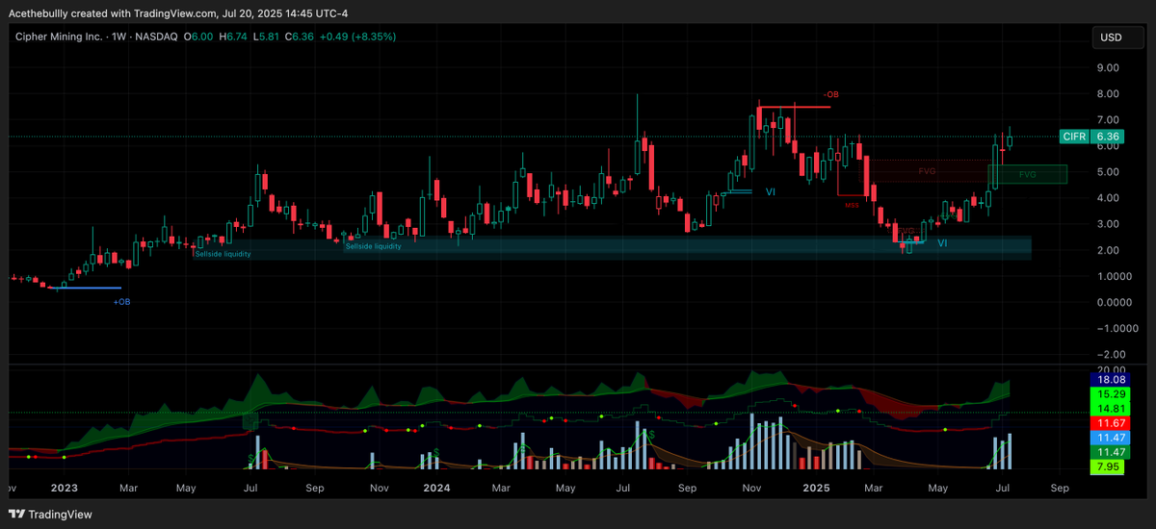Screen dimensions: 1156x529
Task: Click the 6.36 current price label
Action: (1106, 137)
